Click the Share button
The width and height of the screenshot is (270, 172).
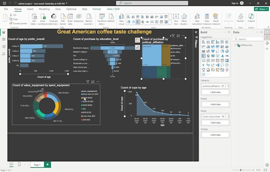261,9
